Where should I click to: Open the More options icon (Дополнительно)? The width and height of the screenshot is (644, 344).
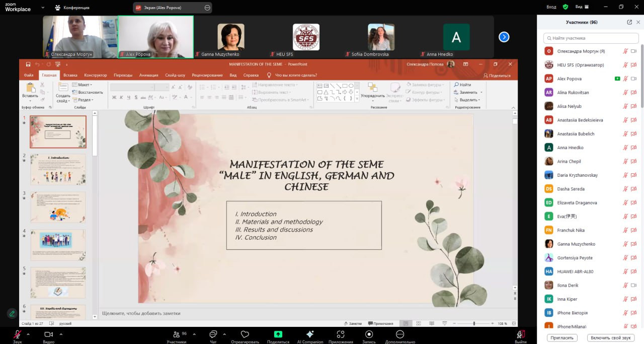point(400,334)
